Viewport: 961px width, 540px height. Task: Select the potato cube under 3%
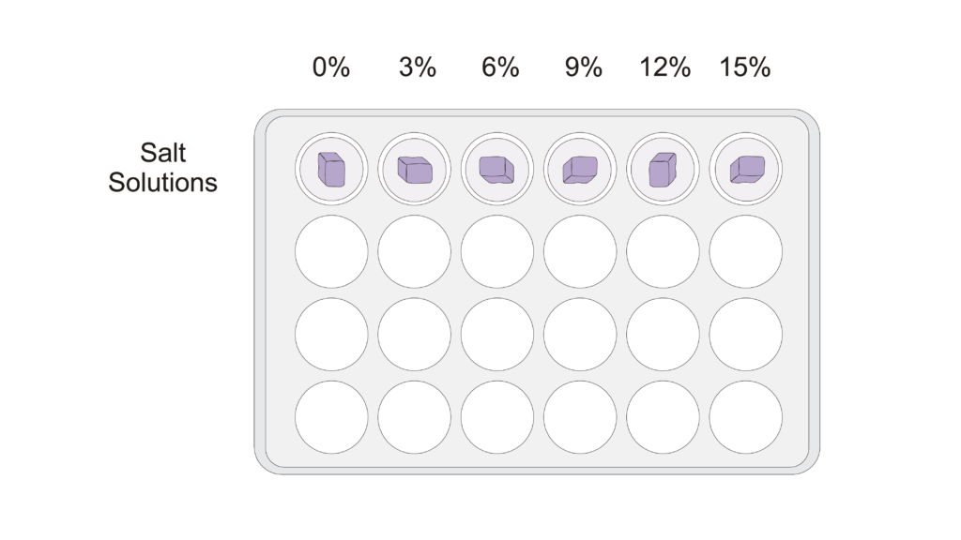[x=415, y=170]
